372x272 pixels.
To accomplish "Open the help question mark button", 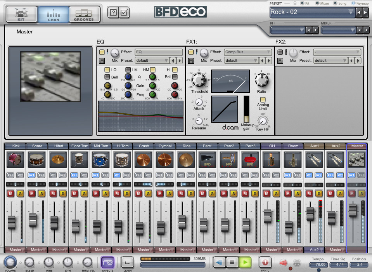I will click(x=113, y=12).
